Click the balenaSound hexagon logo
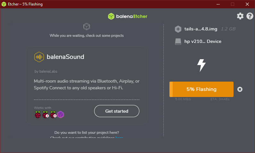255x153 pixels. pos(39,57)
